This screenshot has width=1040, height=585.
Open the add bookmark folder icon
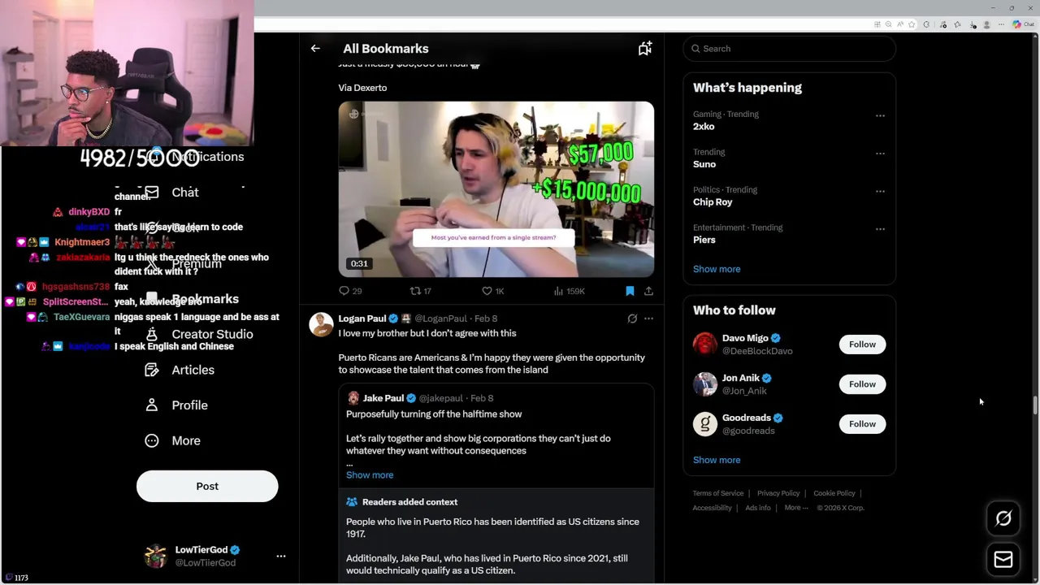click(x=645, y=49)
